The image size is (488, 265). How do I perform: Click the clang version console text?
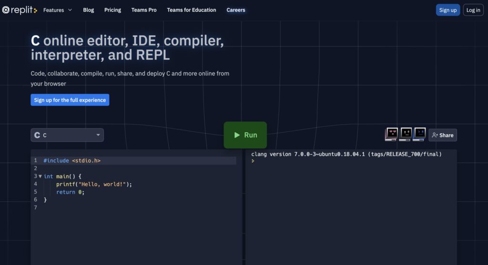[346, 154]
